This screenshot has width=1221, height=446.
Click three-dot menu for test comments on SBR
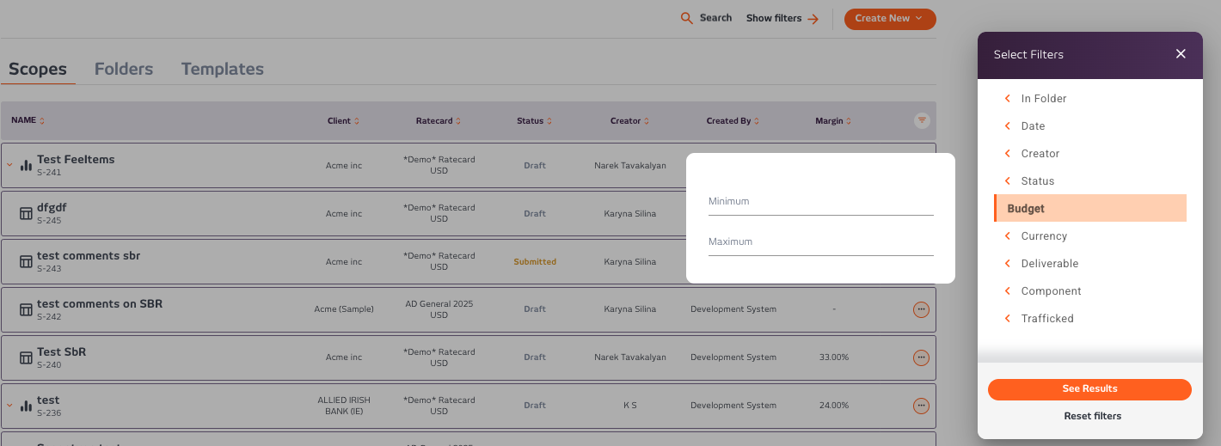(921, 309)
